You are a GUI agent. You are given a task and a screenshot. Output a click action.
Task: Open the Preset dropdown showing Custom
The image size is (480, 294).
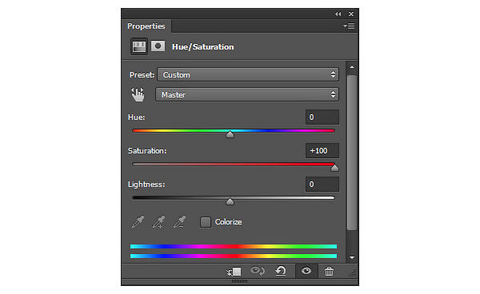point(248,74)
